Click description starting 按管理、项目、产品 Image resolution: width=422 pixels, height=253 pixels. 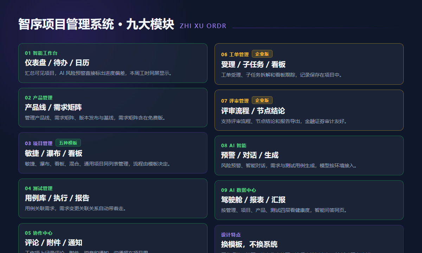284,210
